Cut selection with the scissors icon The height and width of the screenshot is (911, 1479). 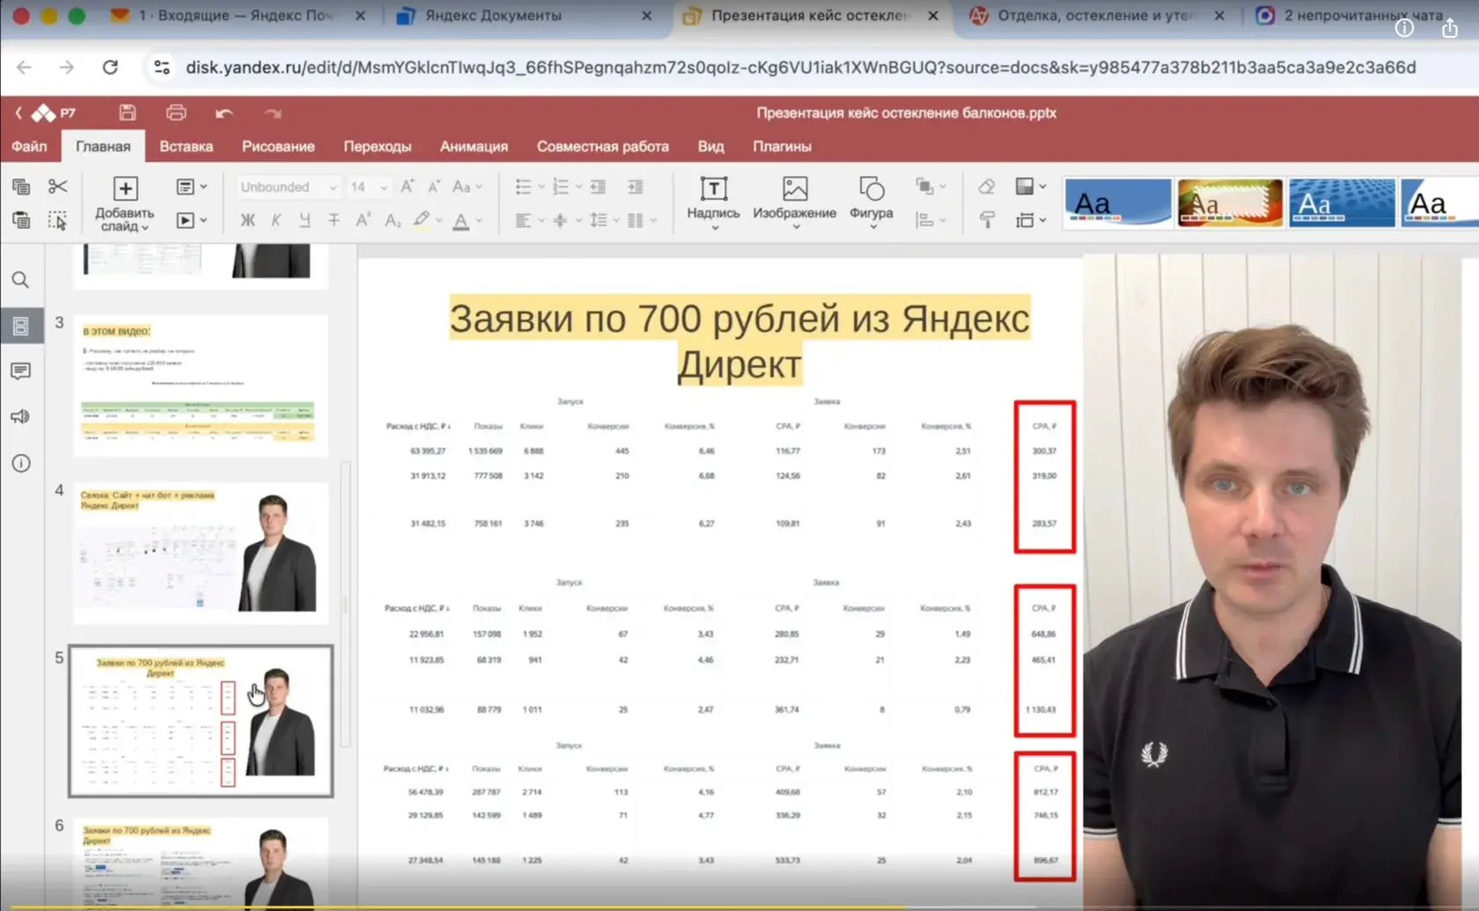click(x=58, y=187)
